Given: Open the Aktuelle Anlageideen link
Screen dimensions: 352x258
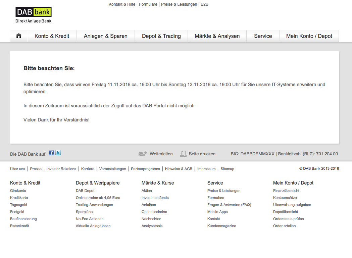Looking at the screenshot, I should point(93,226).
